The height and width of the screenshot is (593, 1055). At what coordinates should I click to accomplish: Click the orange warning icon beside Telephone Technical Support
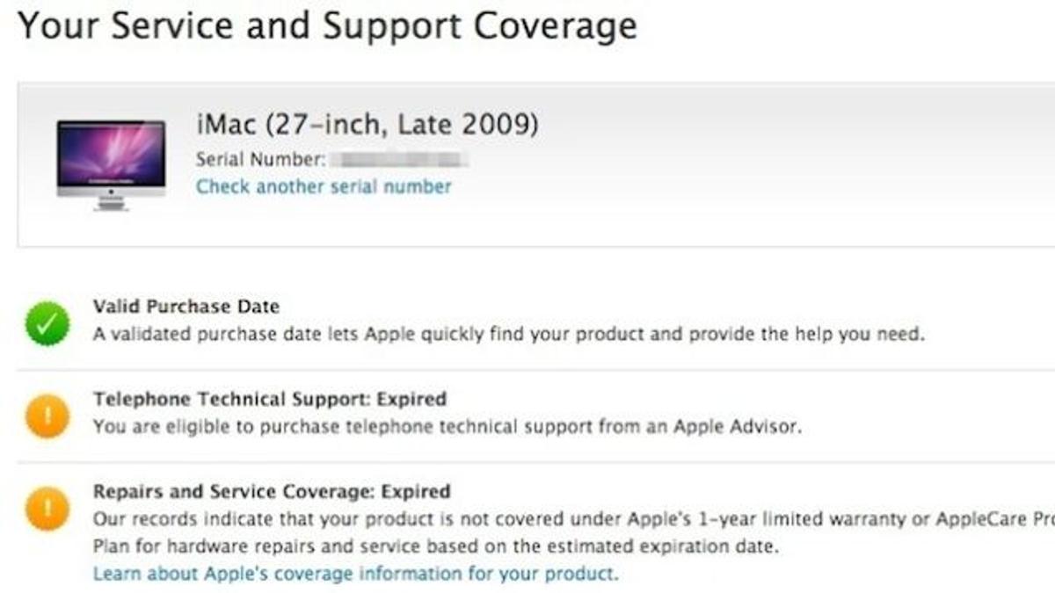47,416
